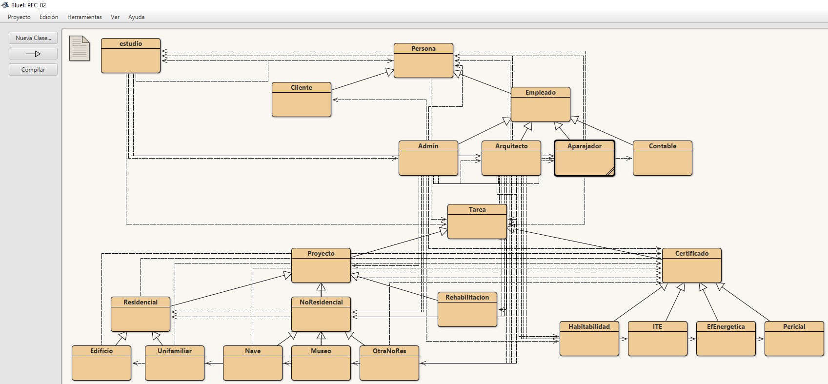Select the Tarea class box
The image size is (828, 384).
[477, 222]
